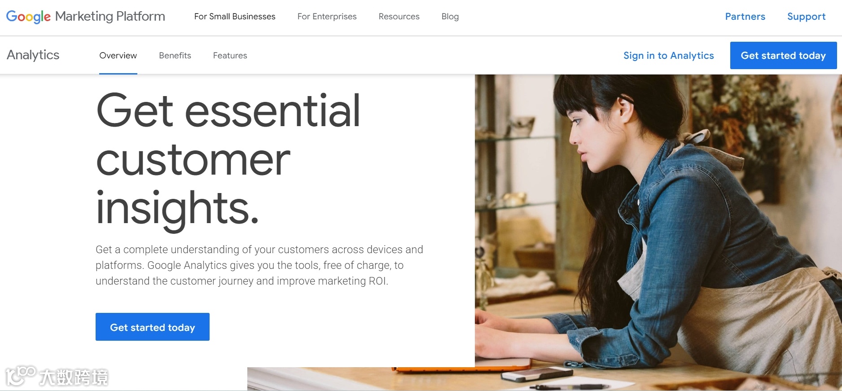Open the Resources menu
The image size is (842, 391).
point(399,17)
